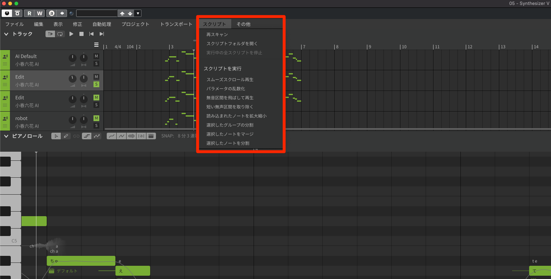The image size is (551, 279).
Task: Select previous preset with up arrow
Action: [x=122, y=13]
